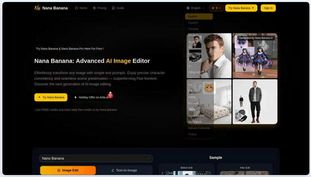Select Español from the language list
The height and width of the screenshot is (177, 311).
[x=193, y=23]
